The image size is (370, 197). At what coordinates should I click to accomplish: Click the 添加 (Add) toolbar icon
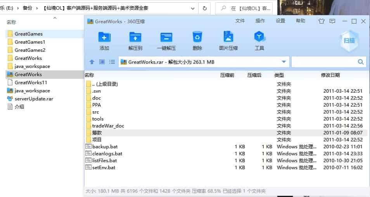pyautogui.click(x=104, y=37)
